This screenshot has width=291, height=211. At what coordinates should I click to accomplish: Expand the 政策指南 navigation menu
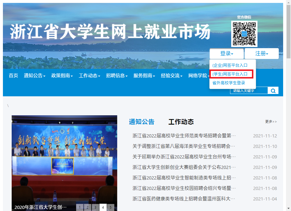coord(62,76)
